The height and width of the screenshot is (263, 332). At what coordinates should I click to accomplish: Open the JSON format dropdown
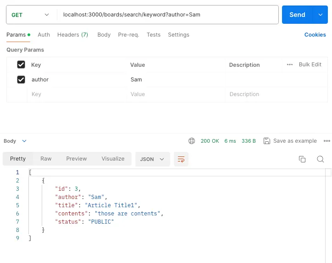pyautogui.click(x=152, y=159)
